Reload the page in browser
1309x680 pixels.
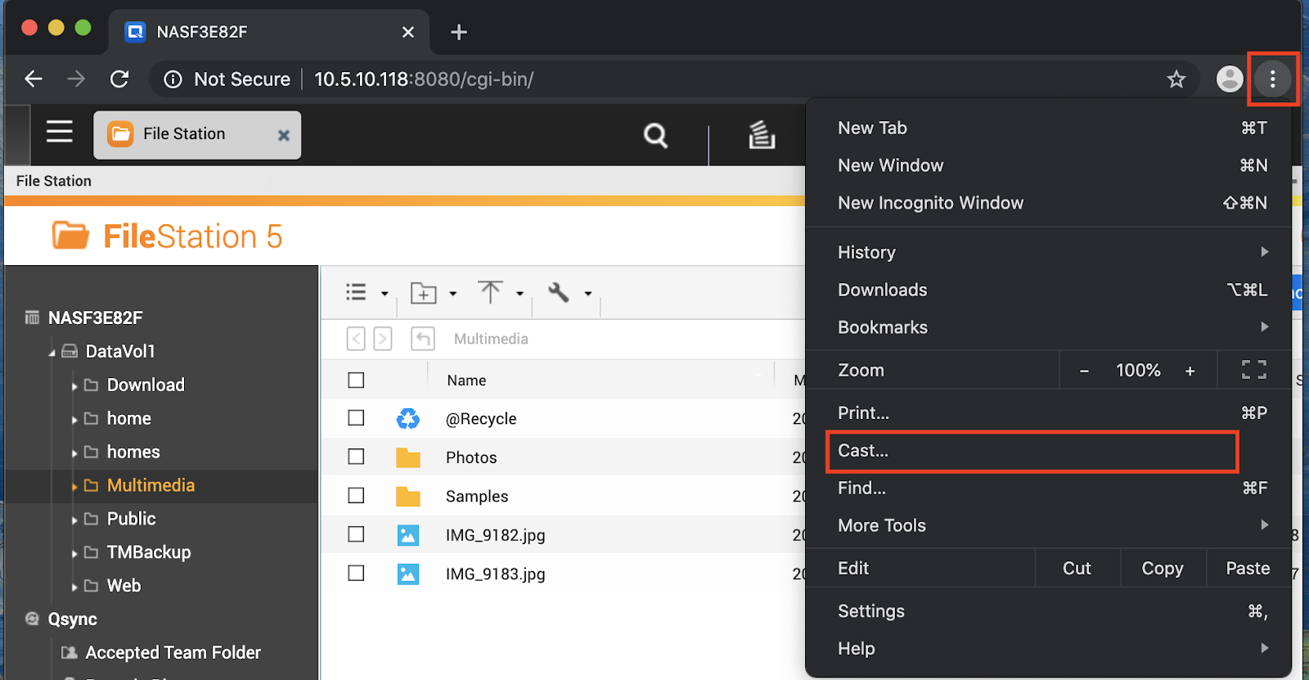pos(119,79)
